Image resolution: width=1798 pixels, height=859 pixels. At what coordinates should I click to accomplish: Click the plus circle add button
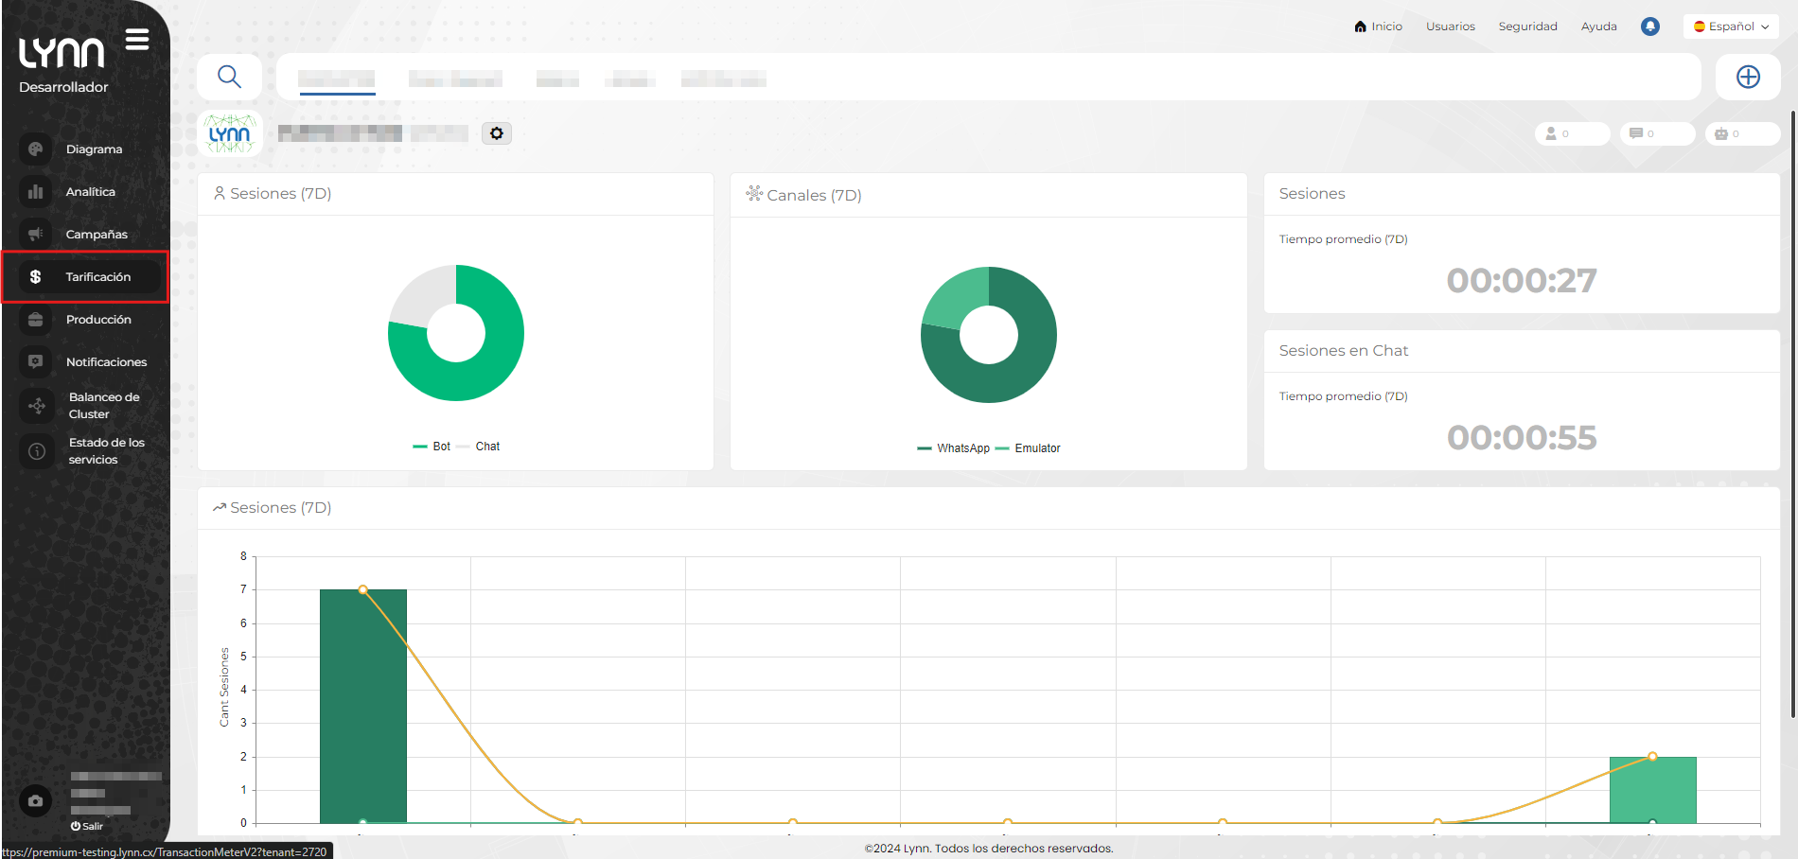[1748, 77]
